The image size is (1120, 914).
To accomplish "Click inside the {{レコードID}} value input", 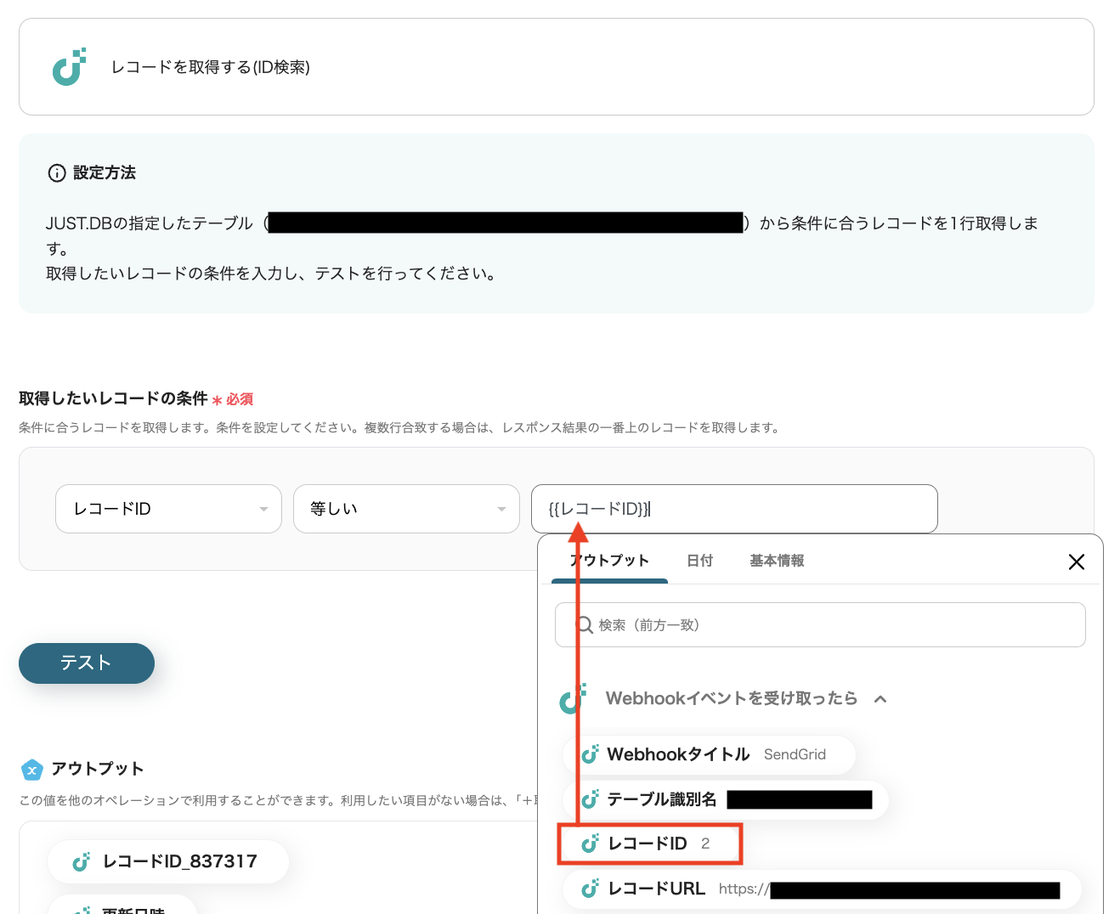I will 734,509.
